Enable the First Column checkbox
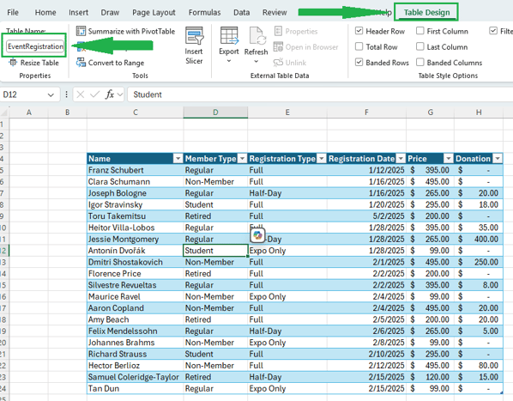The height and width of the screenshot is (401, 513). pyautogui.click(x=420, y=31)
